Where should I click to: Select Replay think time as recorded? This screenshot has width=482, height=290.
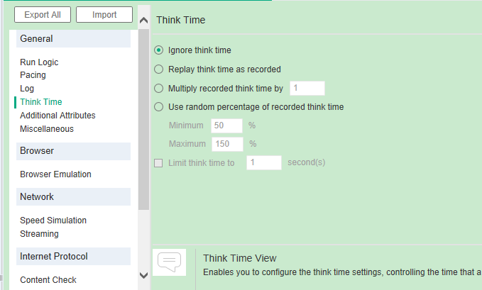[158, 69]
